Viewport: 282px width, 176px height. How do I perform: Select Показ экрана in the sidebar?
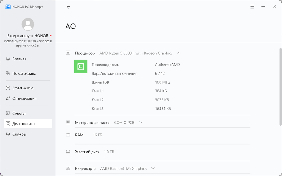click(24, 74)
